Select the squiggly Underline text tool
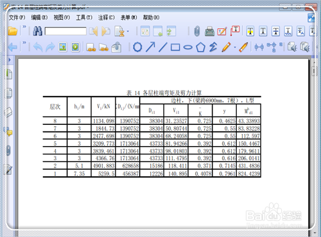The height and width of the screenshot is (237, 321). [288, 31]
